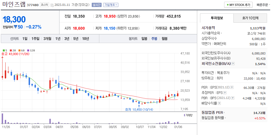Click help icon next to PBR BPS(2021.12)

coord(233,98)
